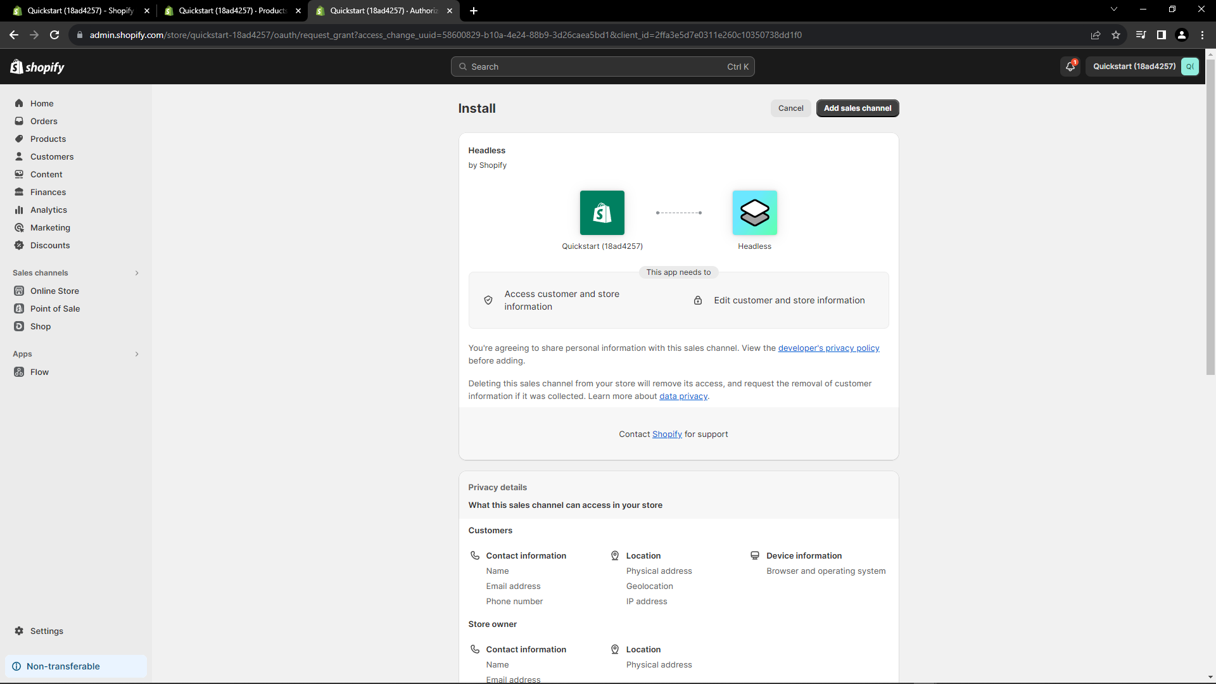Expand the Apps section
Screen dimensions: 1216x684
(137, 354)
